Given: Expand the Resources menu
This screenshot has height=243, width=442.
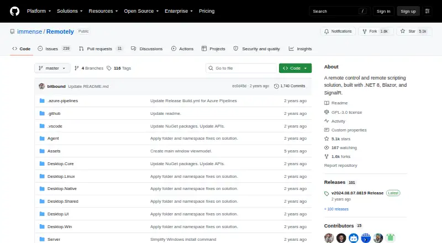Looking at the screenshot, I should [103, 11].
